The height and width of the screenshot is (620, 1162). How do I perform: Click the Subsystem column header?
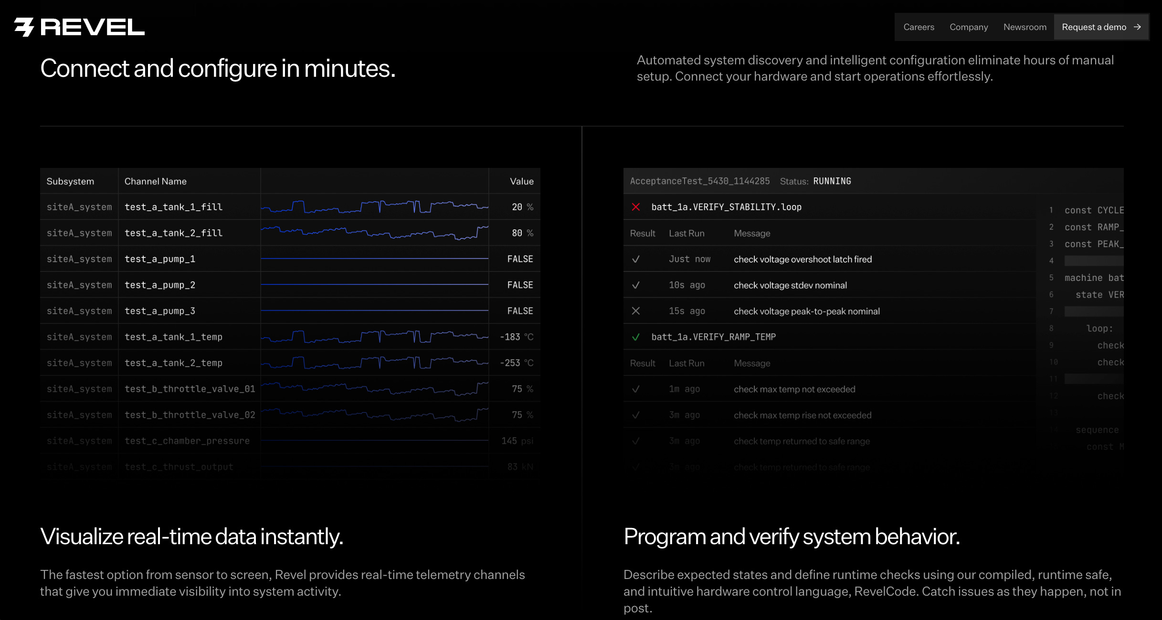70,181
